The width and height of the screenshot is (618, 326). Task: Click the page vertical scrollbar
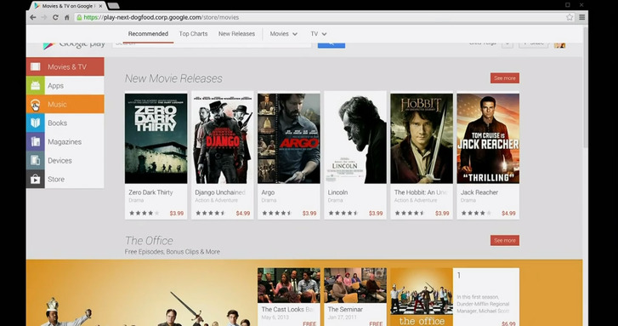tap(585, 87)
